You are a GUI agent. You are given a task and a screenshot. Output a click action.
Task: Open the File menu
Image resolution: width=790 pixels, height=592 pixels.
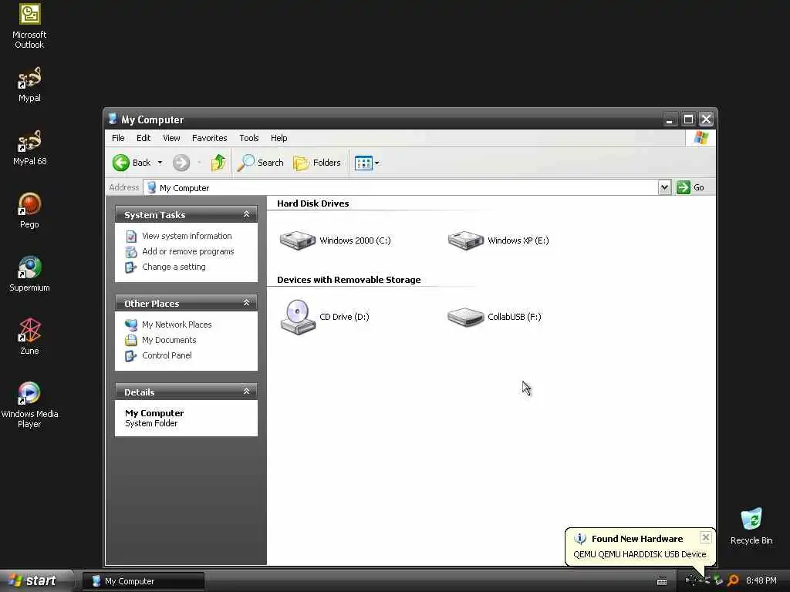pyautogui.click(x=118, y=138)
